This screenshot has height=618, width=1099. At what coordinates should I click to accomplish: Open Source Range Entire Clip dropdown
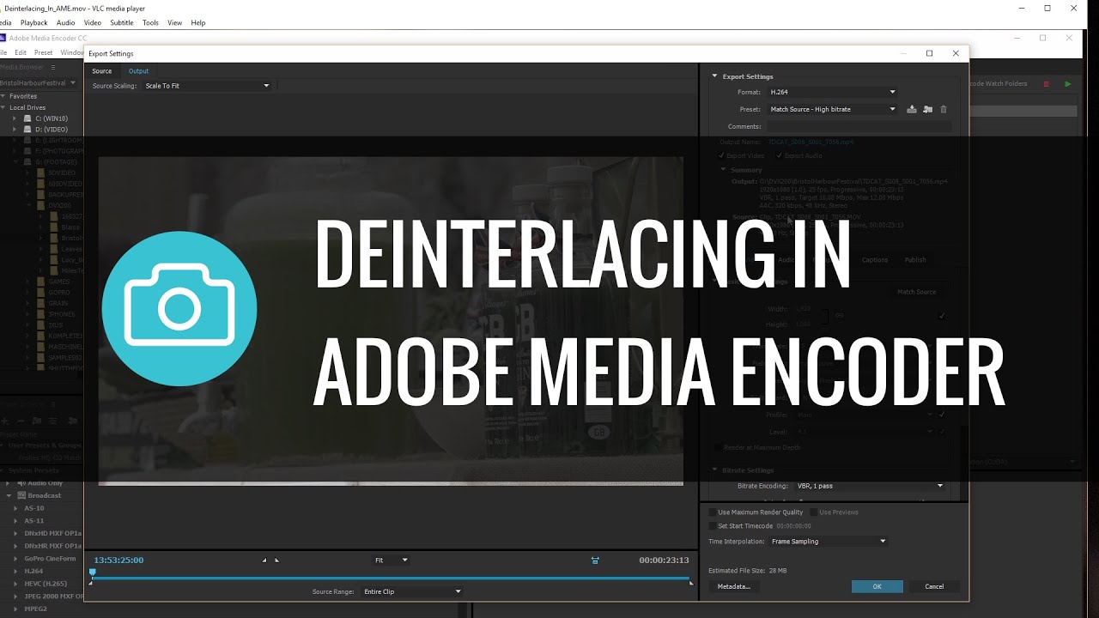[x=412, y=591]
